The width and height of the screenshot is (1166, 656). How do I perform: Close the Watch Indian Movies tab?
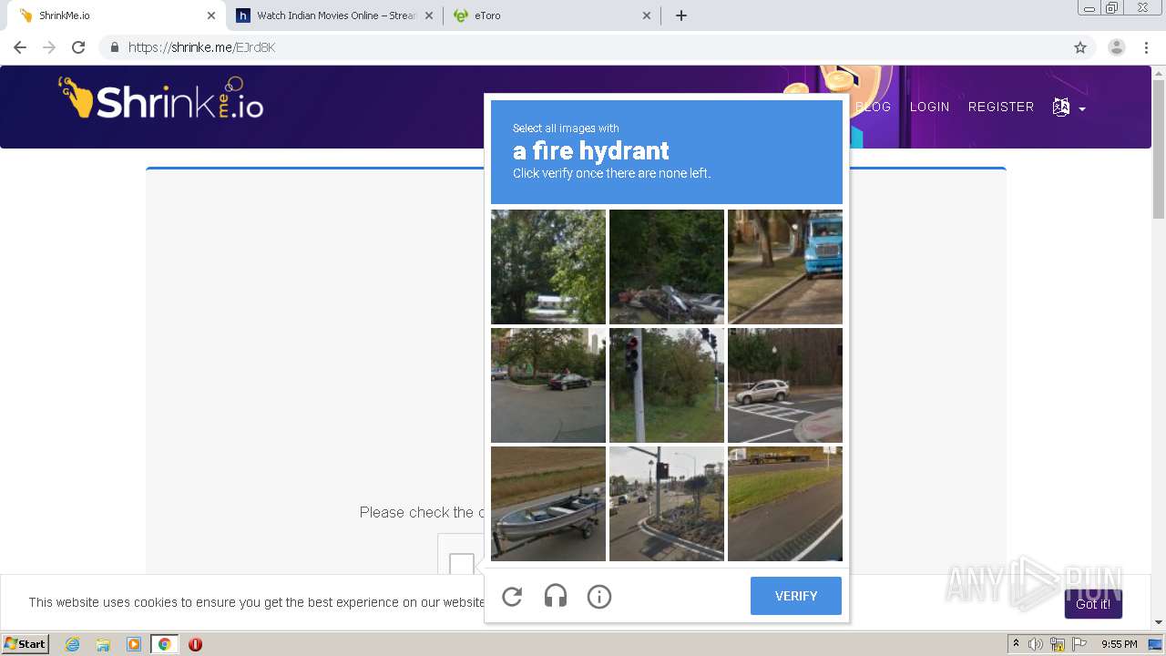429,15
